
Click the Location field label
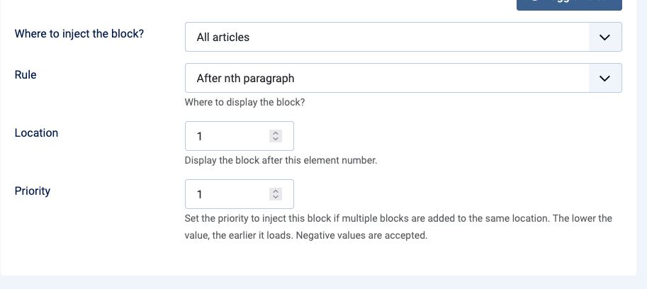[x=36, y=132]
